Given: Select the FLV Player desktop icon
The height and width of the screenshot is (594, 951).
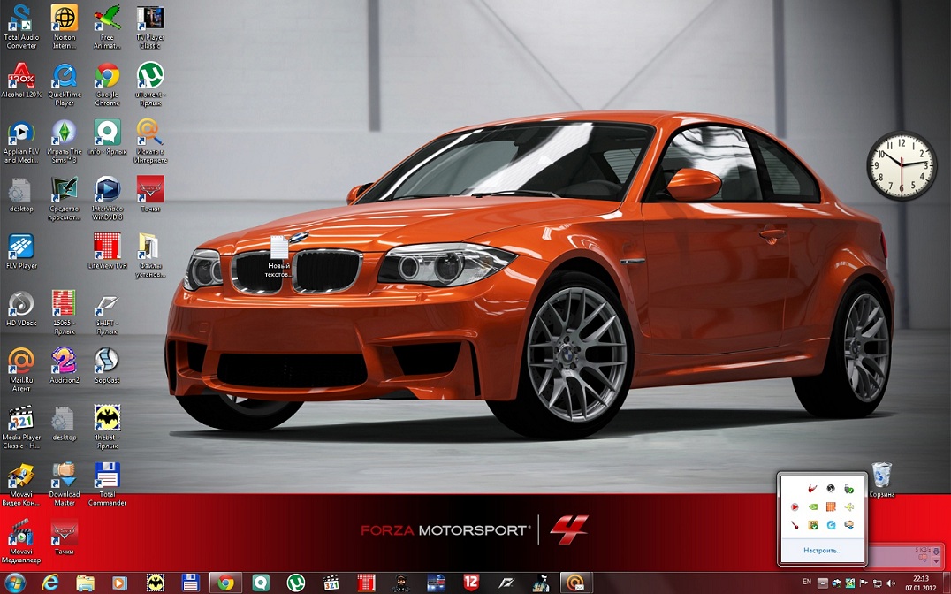Looking at the screenshot, I should pos(21,252).
